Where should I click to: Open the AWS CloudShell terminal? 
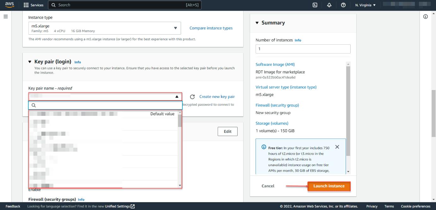pos(314,5)
